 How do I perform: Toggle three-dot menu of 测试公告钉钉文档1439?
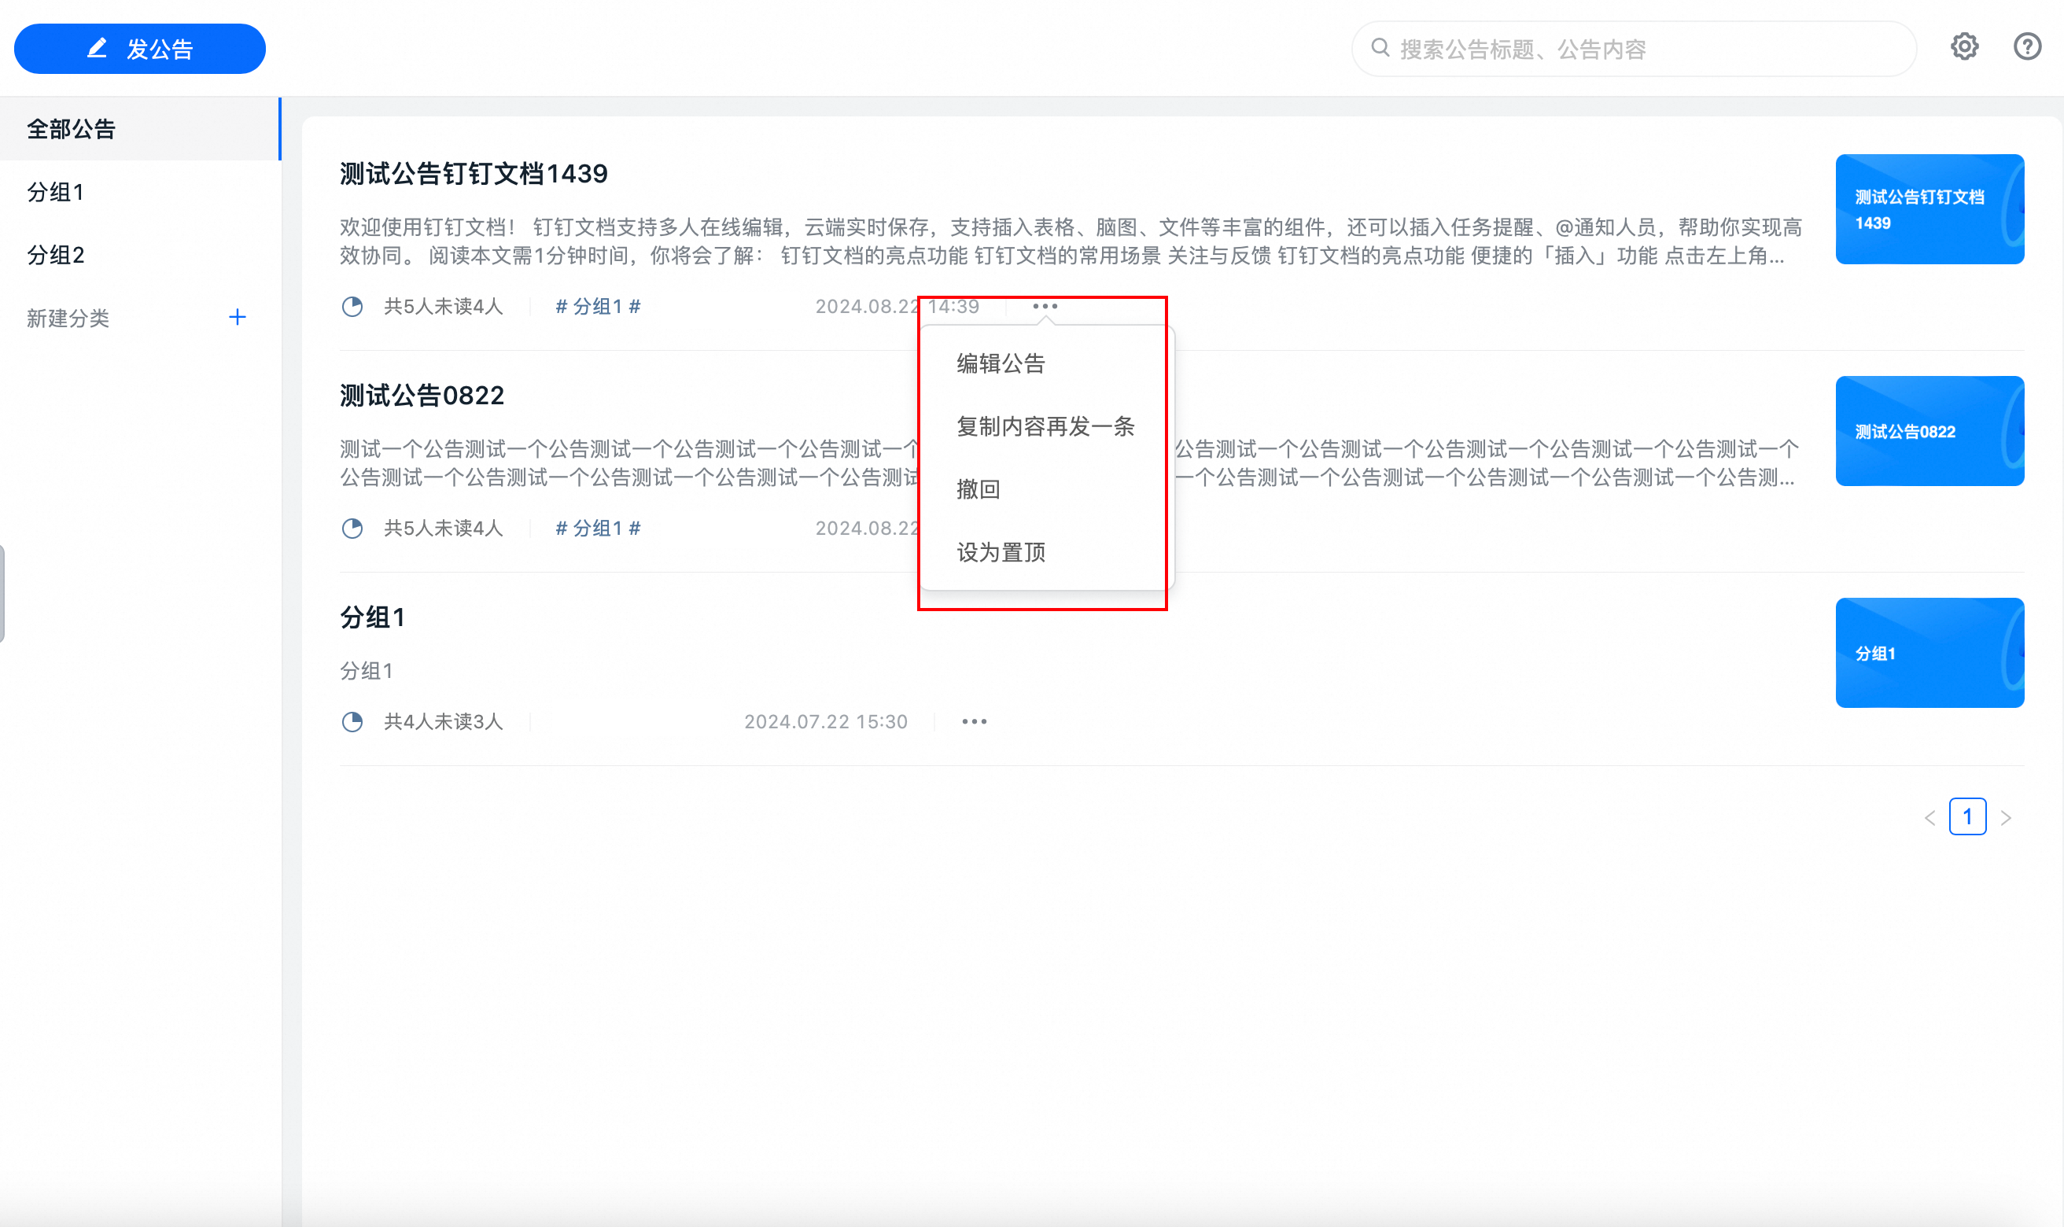(1045, 307)
